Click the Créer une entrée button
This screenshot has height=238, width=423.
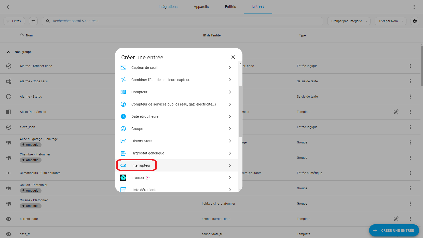[394, 230]
